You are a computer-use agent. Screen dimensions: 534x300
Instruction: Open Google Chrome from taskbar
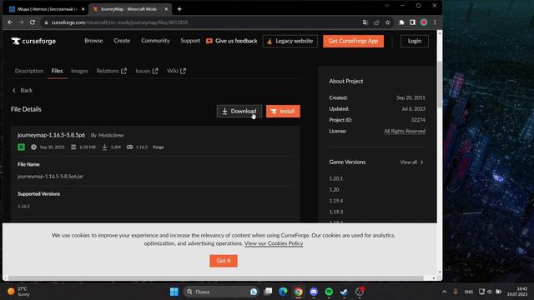coord(299,292)
